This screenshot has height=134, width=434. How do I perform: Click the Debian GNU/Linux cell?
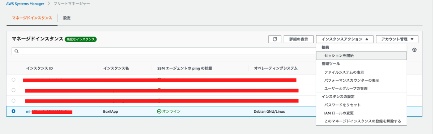pos(269,111)
